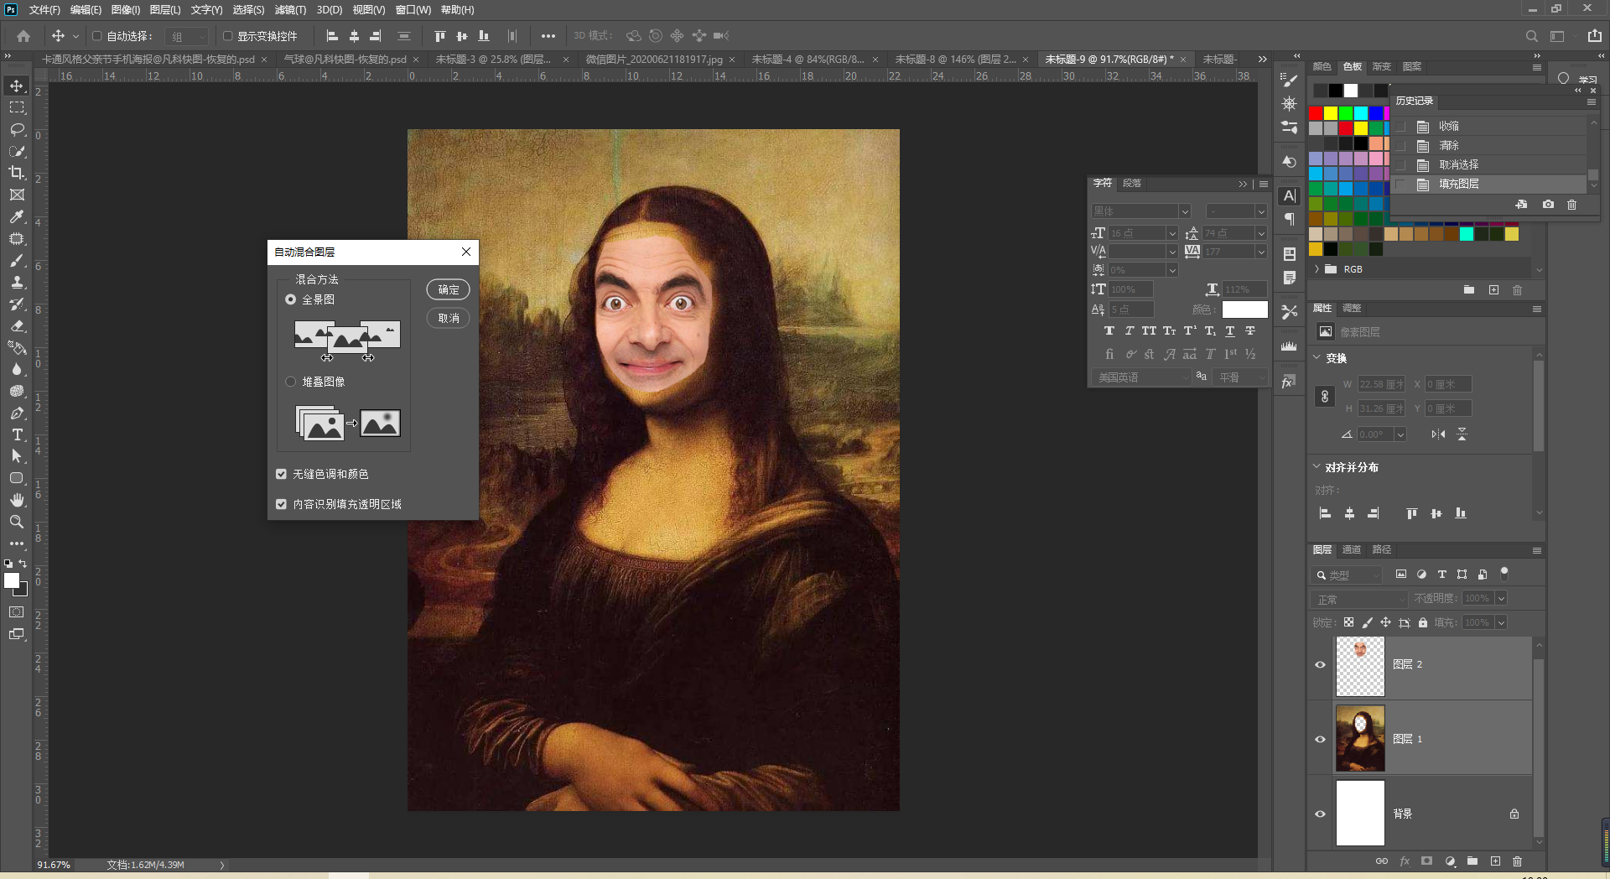Open the 美国英语 language dropdown
1610x879 pixels.
coord(1140,377)
